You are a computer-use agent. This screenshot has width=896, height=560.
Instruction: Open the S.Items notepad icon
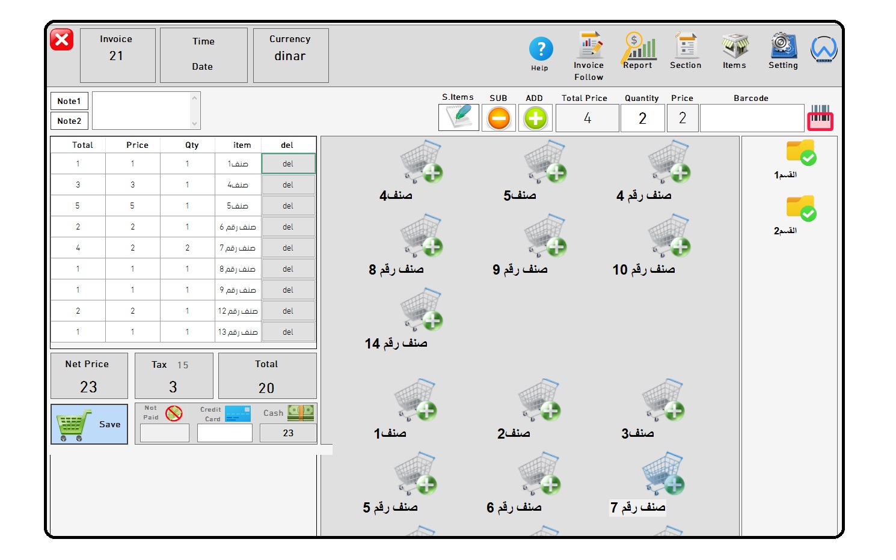pos(458,118)
